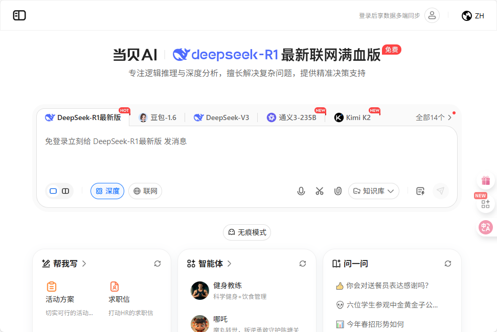Select the split-pane layout toggle

click(65, 191)
